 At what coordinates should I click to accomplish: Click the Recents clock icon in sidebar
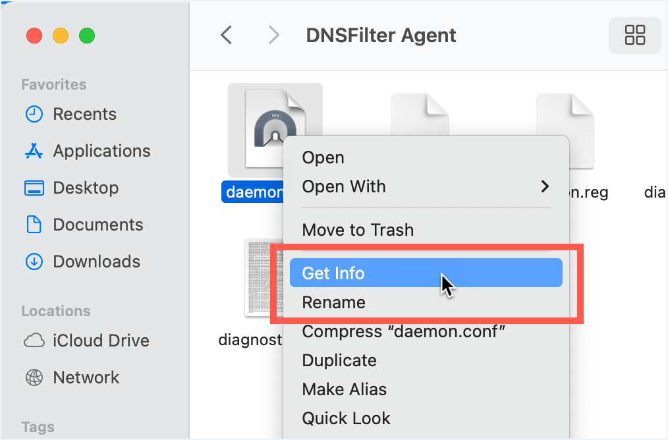pos(34,114)
